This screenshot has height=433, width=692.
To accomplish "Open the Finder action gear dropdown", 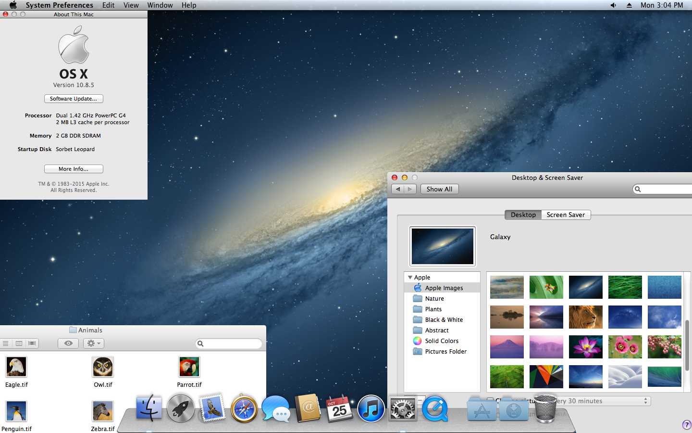I will 93,344.
